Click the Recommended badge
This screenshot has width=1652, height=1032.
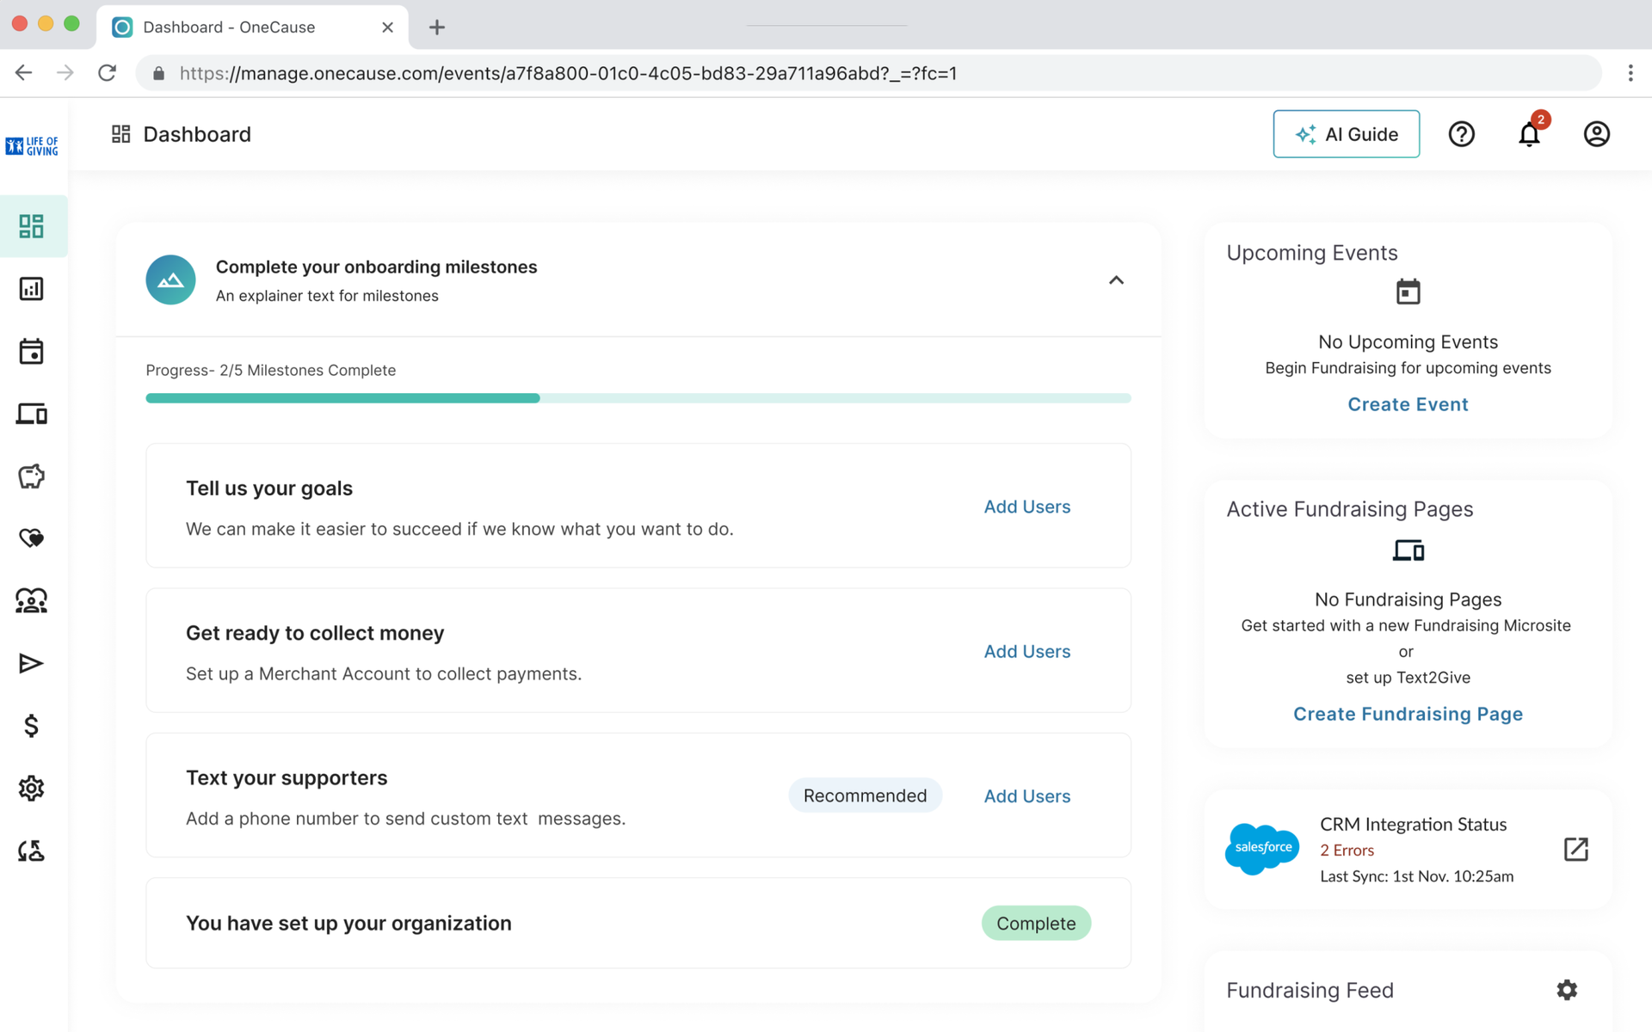(x=865, y=795)
